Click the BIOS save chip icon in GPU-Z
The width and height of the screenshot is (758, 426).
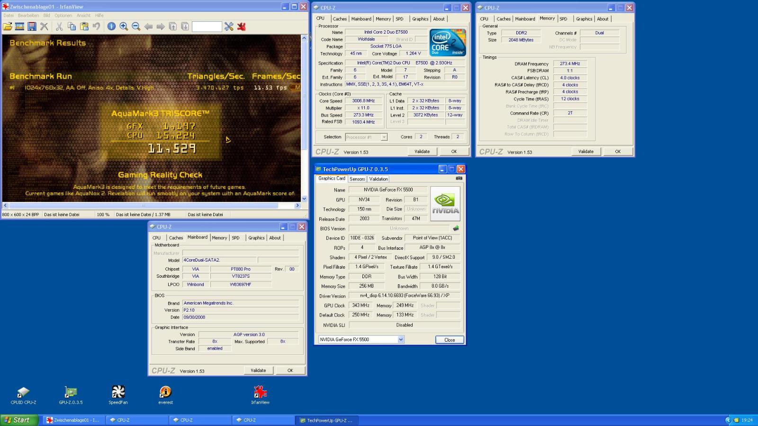tap(456, 228)
